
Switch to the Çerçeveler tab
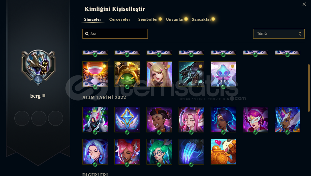tap(120, 19)
